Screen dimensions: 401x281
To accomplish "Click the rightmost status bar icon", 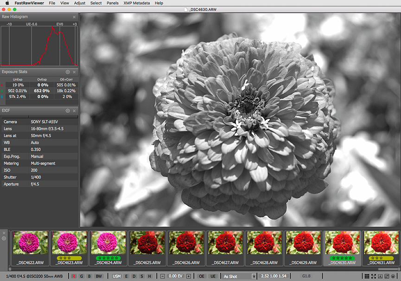I will click(x=393, y=276).
